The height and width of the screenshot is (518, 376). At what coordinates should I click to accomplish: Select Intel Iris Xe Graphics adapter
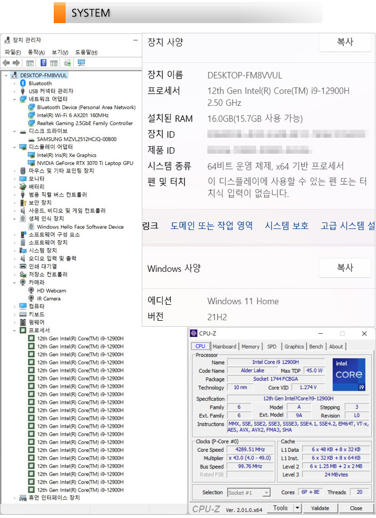pos(67,155)
